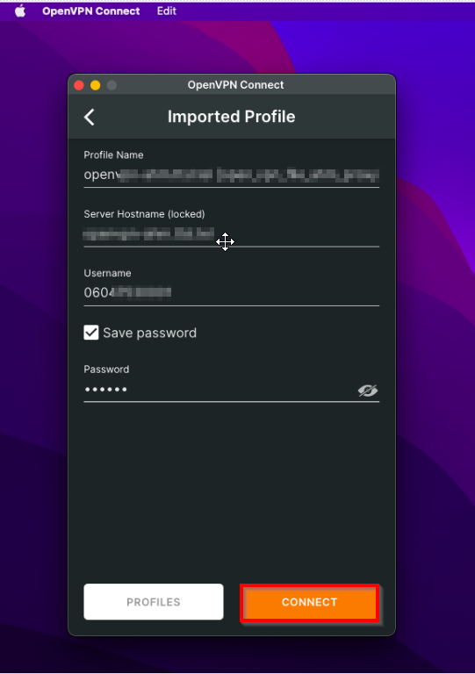The width and height of the screenshot is (475, 674).
Task: Focus the Profile Name text field
Action: click(x=231, y=175)
